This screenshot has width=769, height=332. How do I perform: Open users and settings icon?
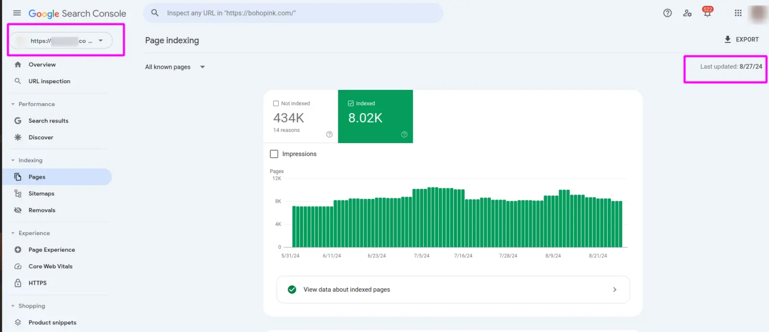[687, 13]
